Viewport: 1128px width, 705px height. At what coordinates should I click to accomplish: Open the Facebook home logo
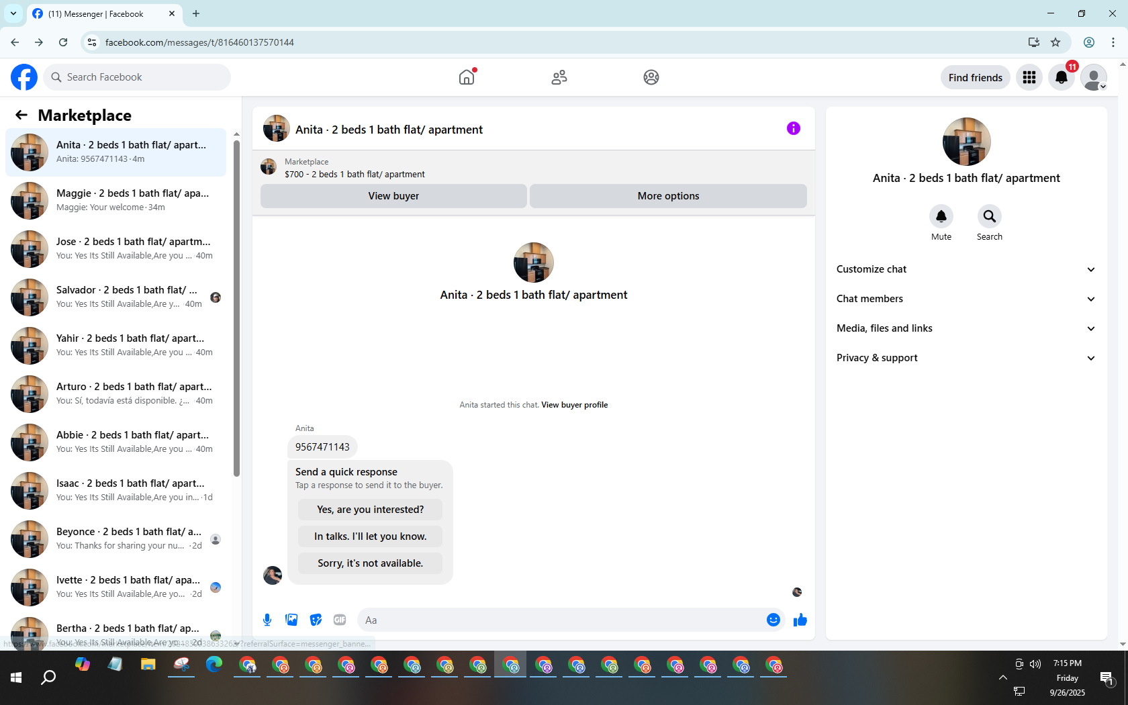[24, 77]
